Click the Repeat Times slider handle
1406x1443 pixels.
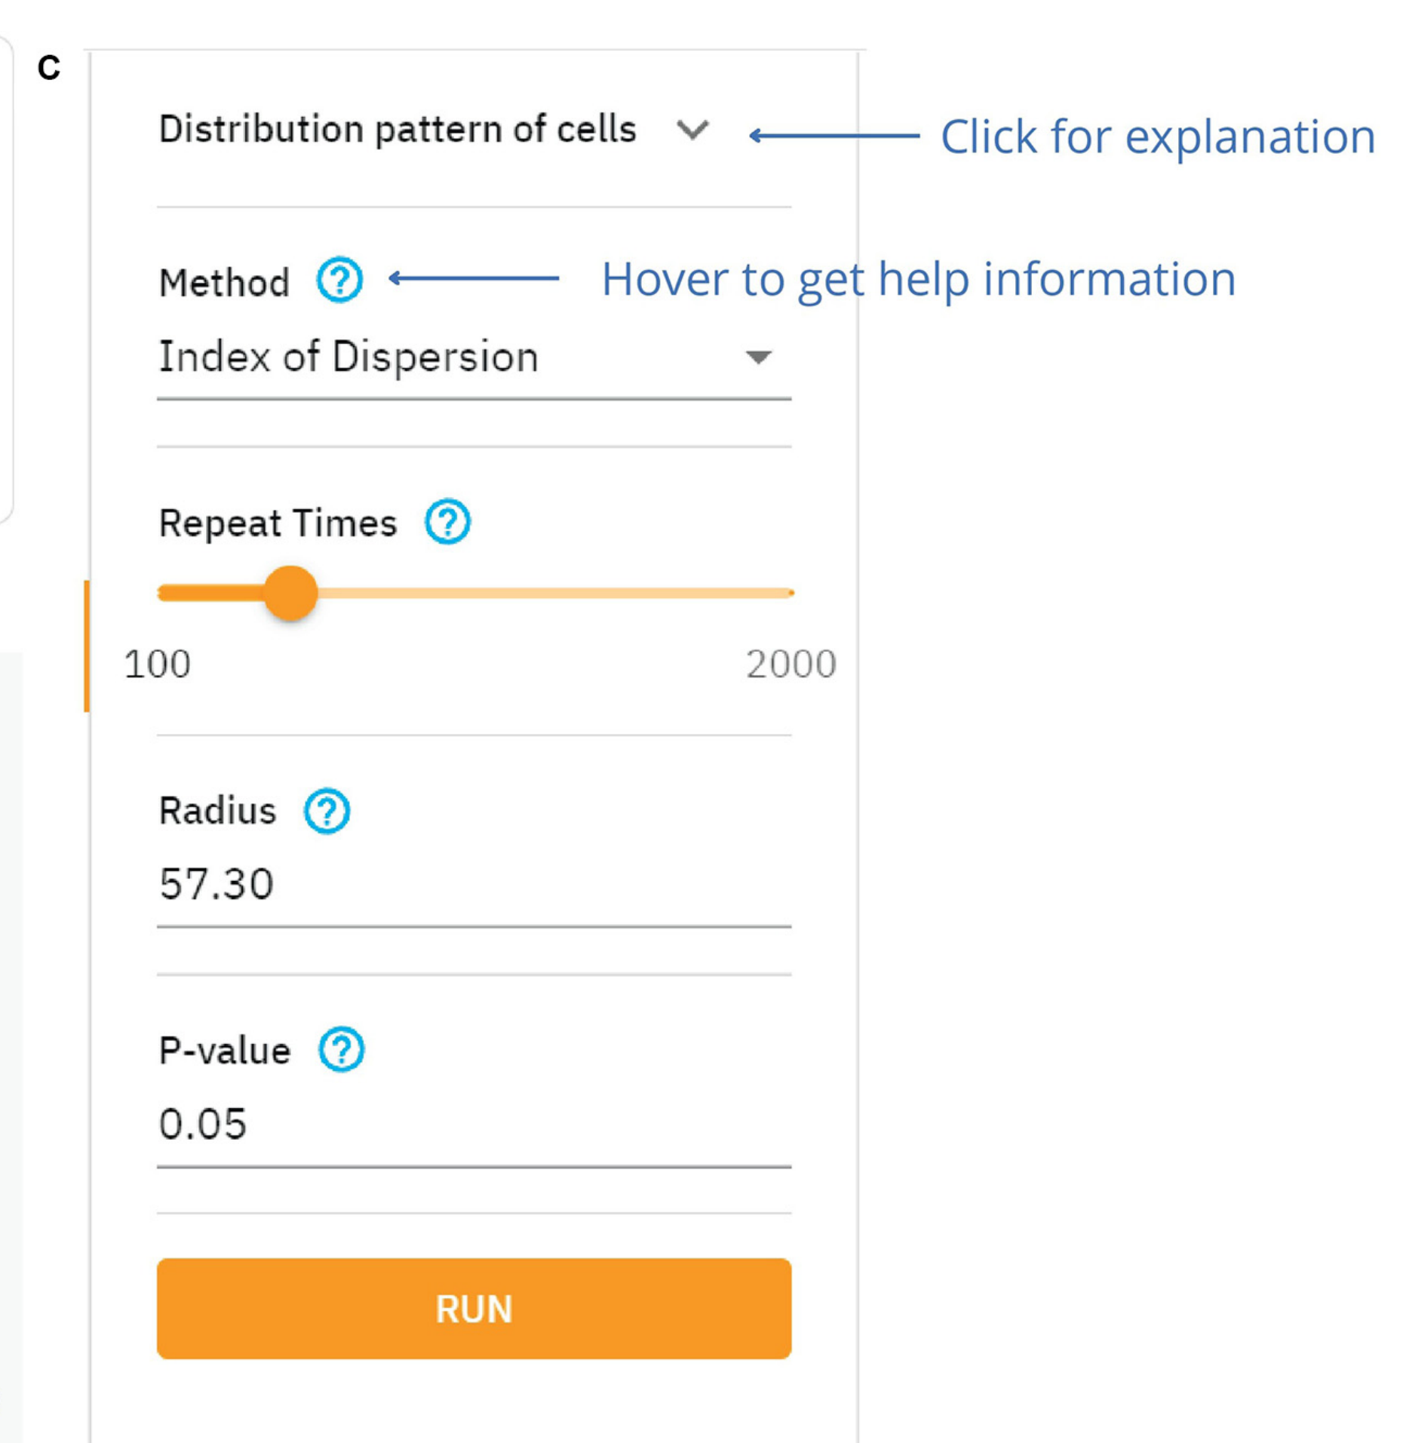(x=290, y=593)
